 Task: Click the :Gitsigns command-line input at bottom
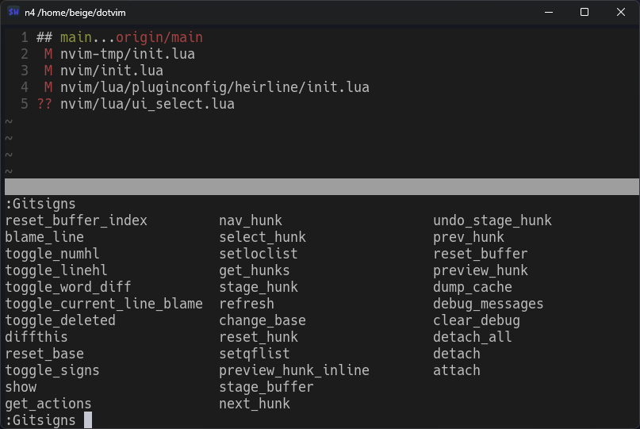[x=48, y=420]
